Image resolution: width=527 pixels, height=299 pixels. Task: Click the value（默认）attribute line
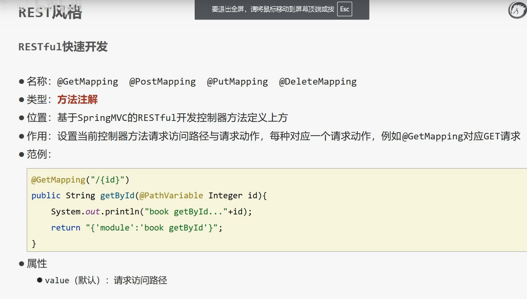click(106, 281)
